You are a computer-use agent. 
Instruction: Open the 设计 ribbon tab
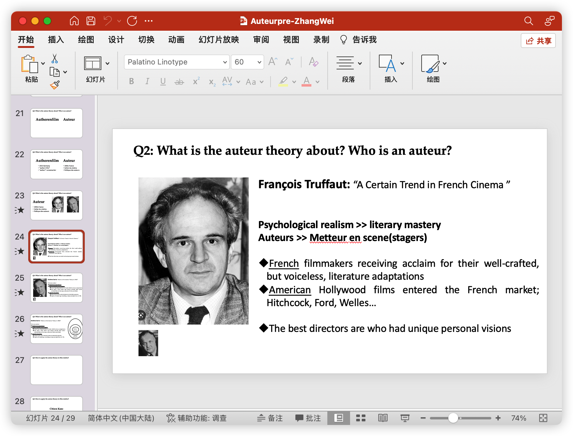click(x=116, y=40)
